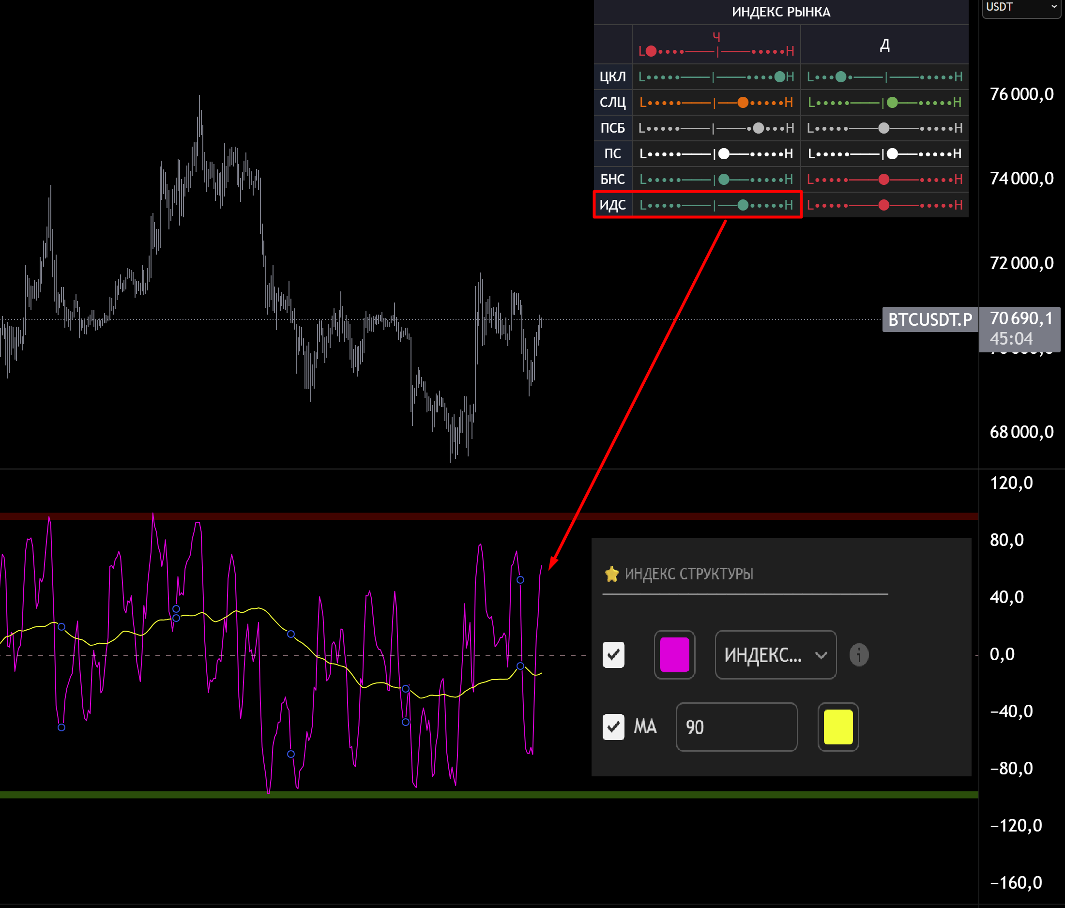Click the white dot in the ПС Д scale

click(893, 153)
